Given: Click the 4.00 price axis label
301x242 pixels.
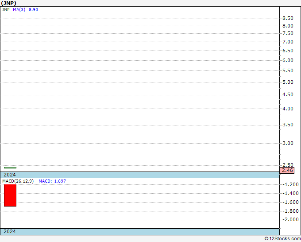Looking at the screenshot, I should tap(288, 109).
